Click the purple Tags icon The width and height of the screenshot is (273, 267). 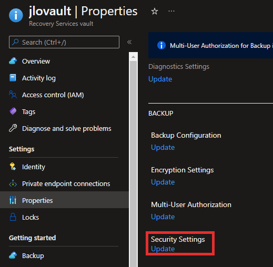[13, 111]
